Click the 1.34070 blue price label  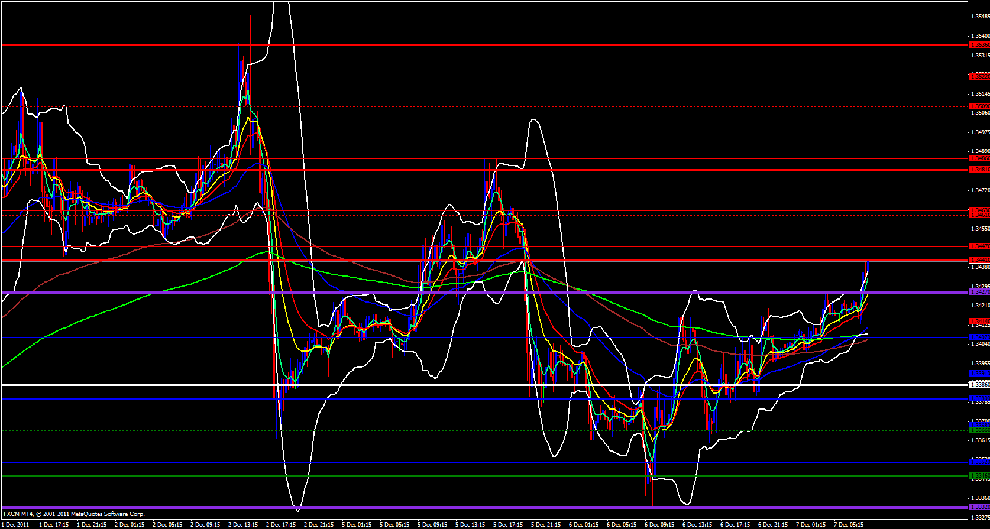click(x=979, y=337)
